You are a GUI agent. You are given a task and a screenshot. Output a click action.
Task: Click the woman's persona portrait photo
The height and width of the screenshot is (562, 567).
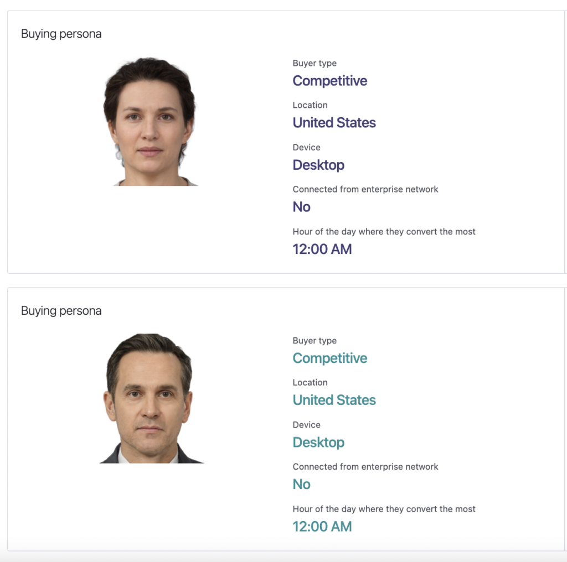pos(153,121)
